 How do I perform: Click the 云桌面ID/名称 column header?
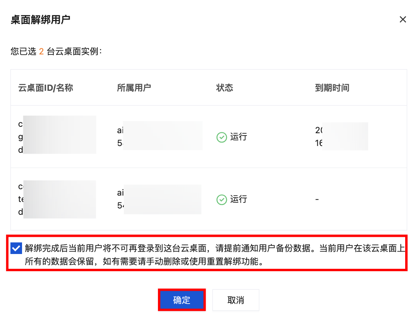[46, 88]
